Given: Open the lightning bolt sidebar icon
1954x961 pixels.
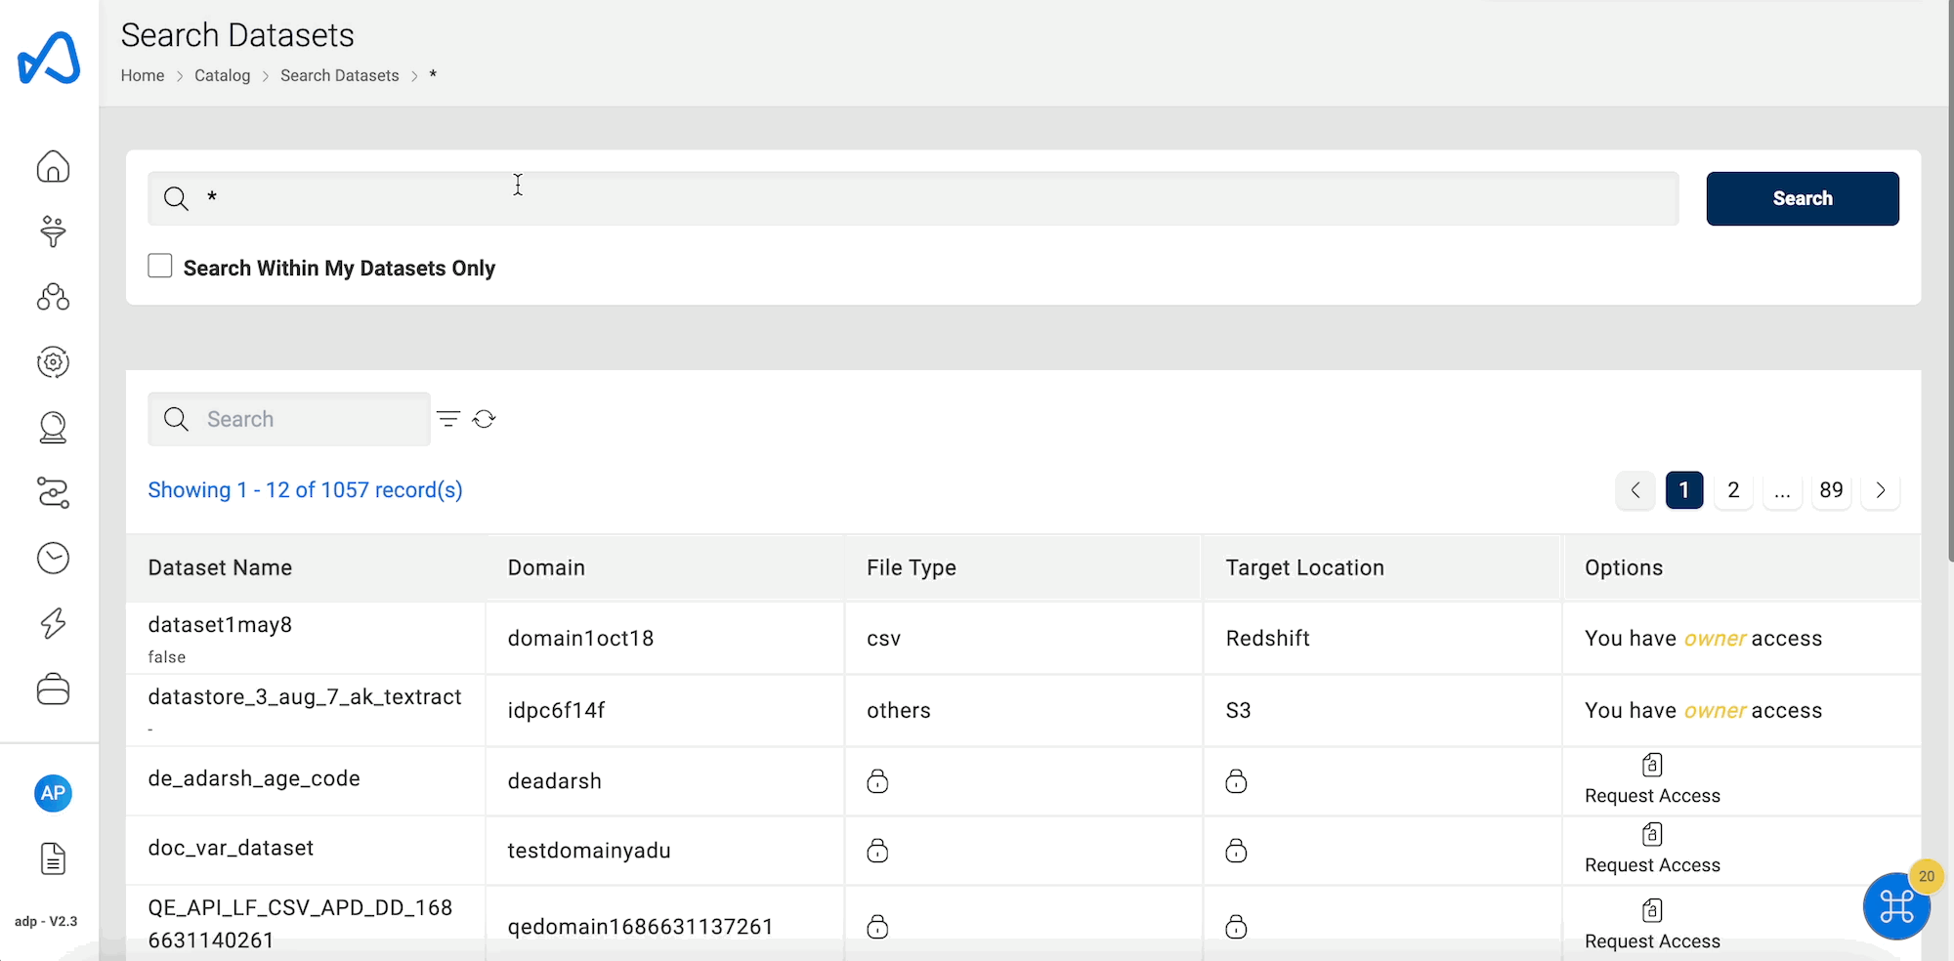Looking at the screenshot, I should tap(53, 623).
